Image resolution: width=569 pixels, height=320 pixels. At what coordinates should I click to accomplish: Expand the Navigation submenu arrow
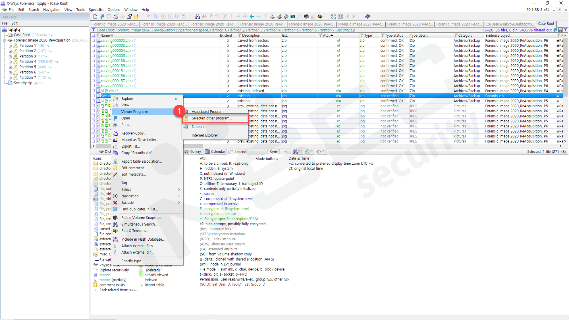coord(179,196)
